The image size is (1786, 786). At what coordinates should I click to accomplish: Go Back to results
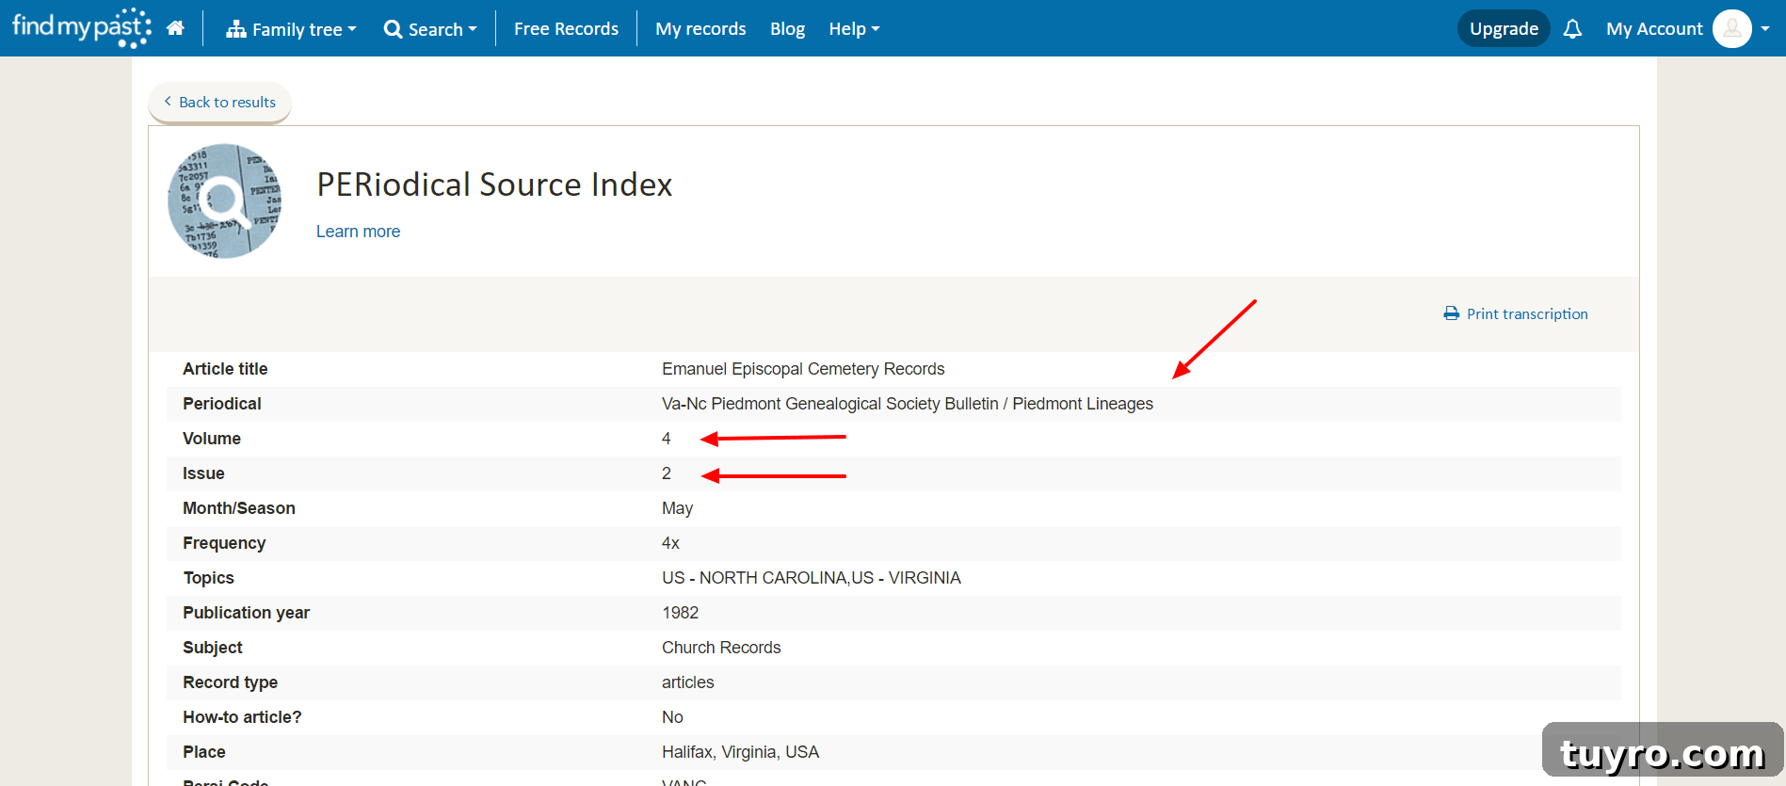point(219,102)
